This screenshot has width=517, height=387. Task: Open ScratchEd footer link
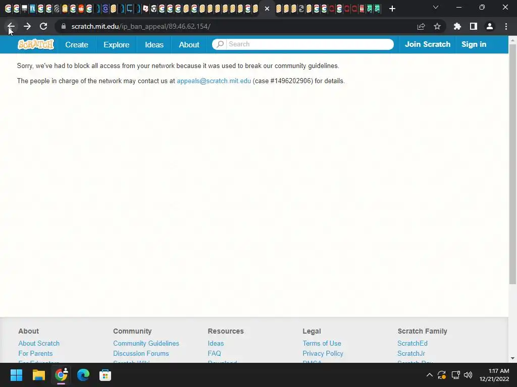point(412,343)
